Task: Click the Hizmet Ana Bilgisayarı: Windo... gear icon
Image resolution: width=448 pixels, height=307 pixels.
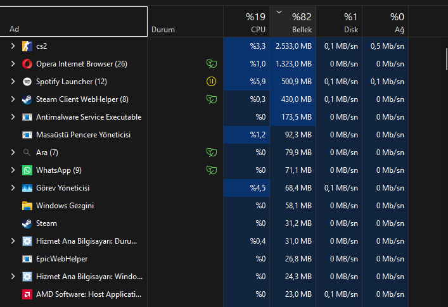Action: click(27, 277)
